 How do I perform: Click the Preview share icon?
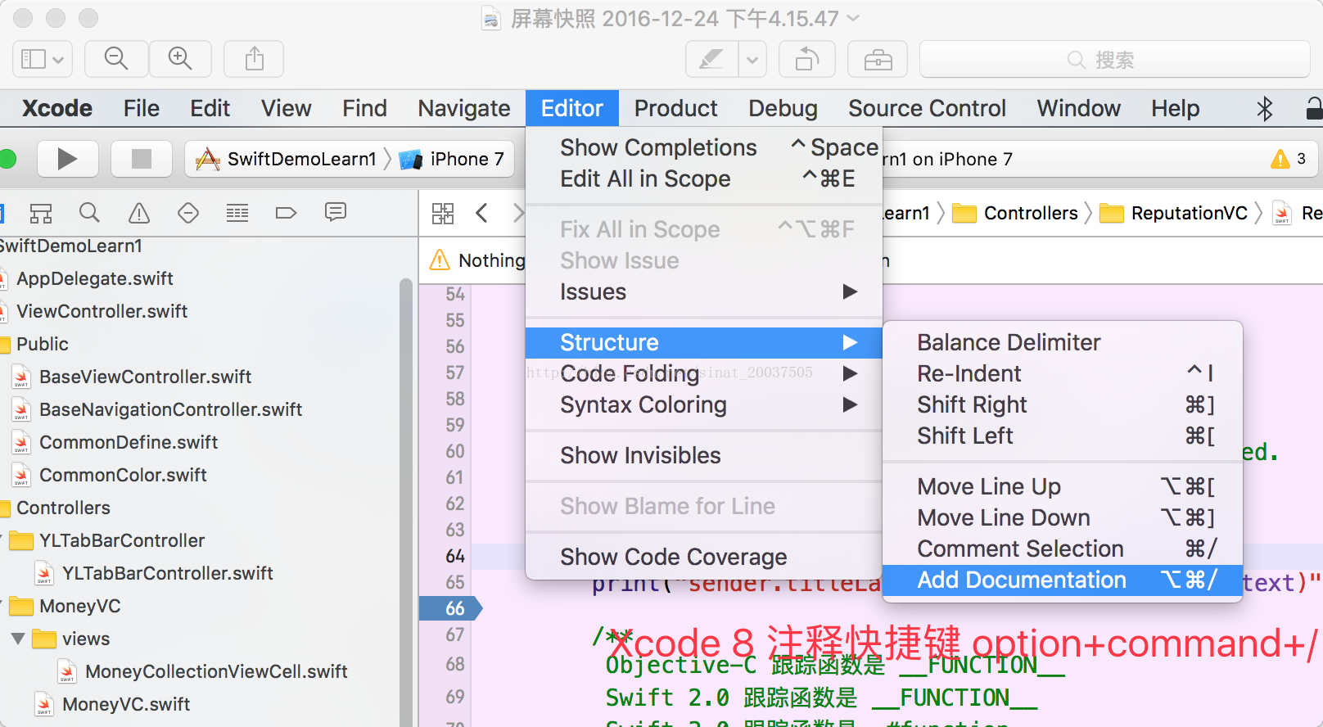pyautogui.click(x=255, y=59)
